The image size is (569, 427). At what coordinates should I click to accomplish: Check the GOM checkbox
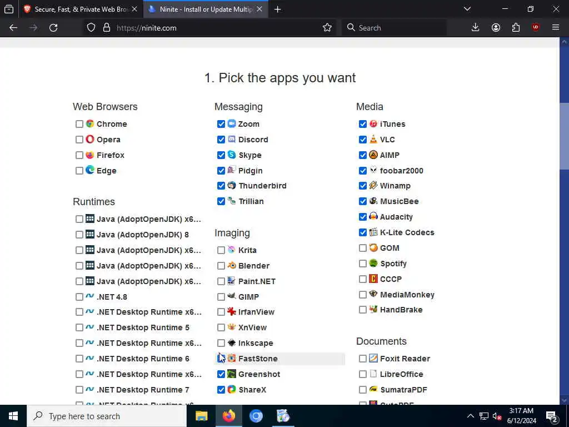363,248
